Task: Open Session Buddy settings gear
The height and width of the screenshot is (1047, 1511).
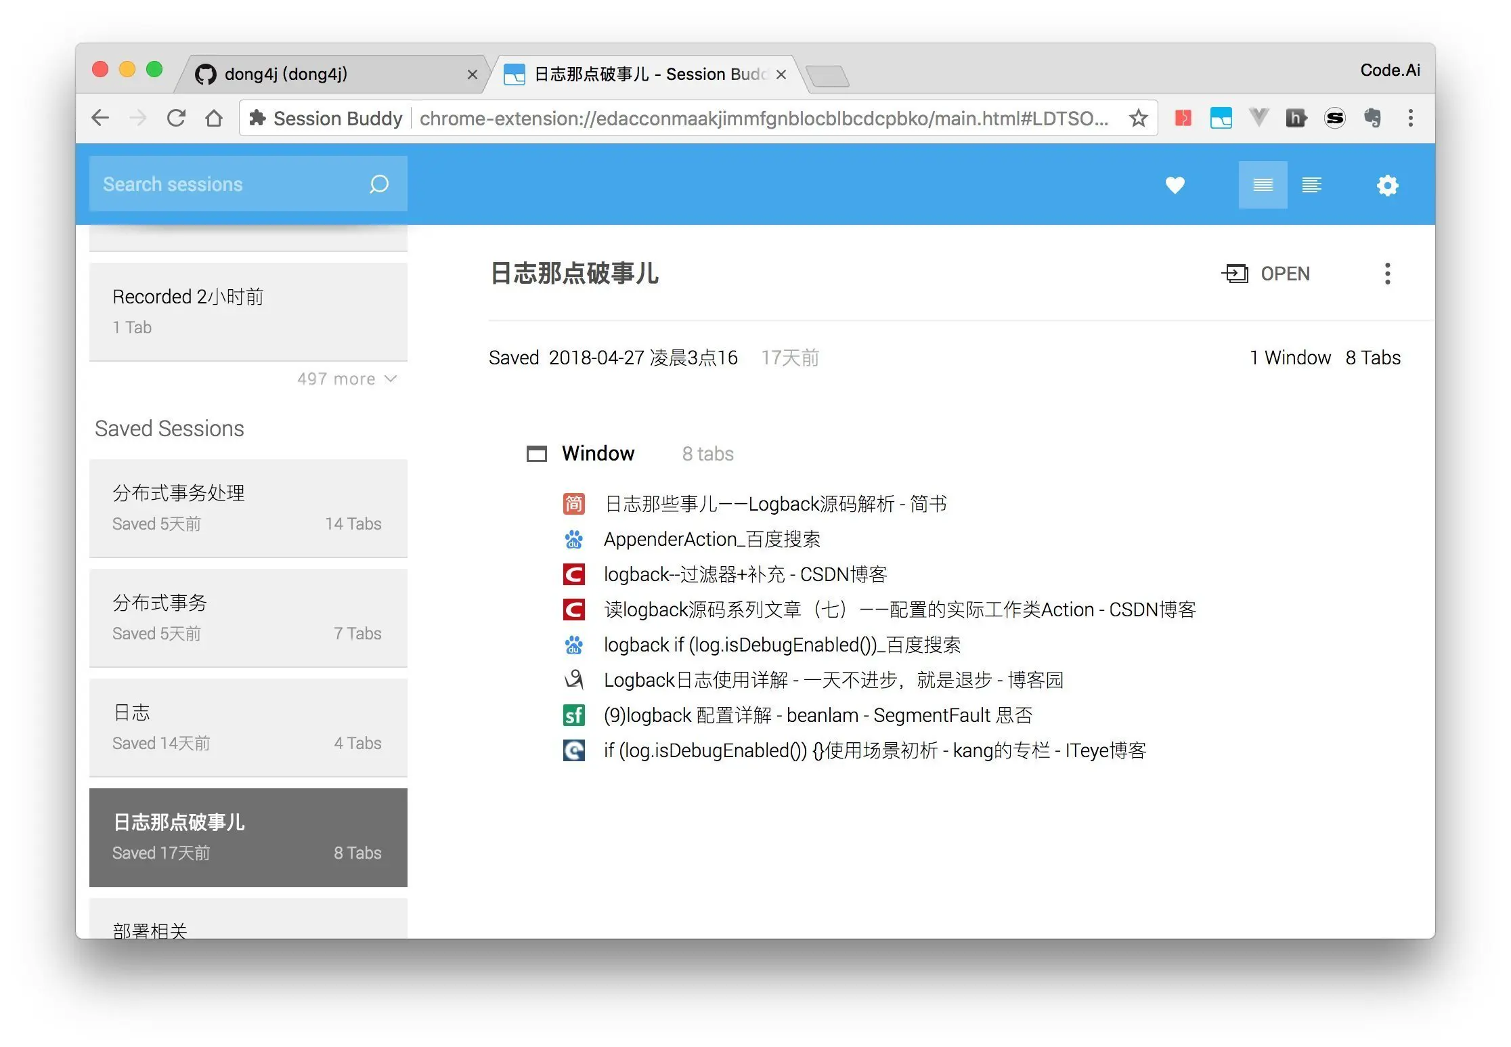Action: coord(1387,185)
